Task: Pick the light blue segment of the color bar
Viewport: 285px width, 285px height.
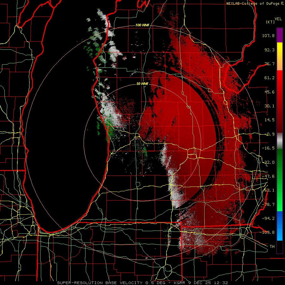Action: 280,233
